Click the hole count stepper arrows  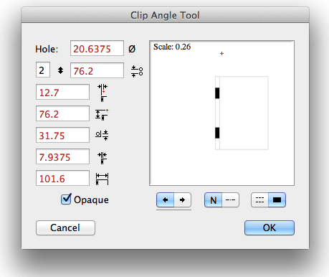pyautogui.click(x=60, y=70)
